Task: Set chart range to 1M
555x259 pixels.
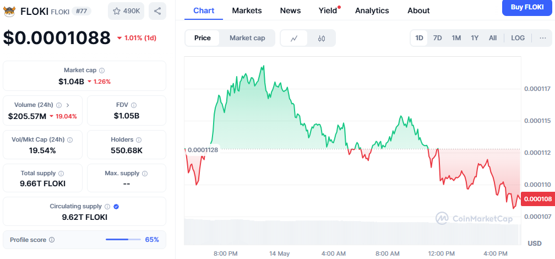Action: tap(456, 38)
